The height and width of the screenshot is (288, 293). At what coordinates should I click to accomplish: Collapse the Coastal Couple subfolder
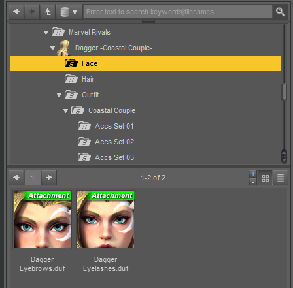[65, 111]
